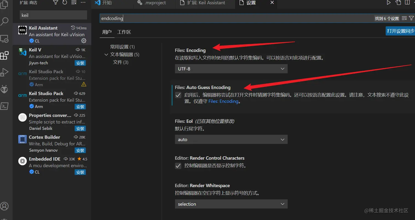Install Embedded IDE extension
The width and height of the screenshot is (415, 220).
80,172
